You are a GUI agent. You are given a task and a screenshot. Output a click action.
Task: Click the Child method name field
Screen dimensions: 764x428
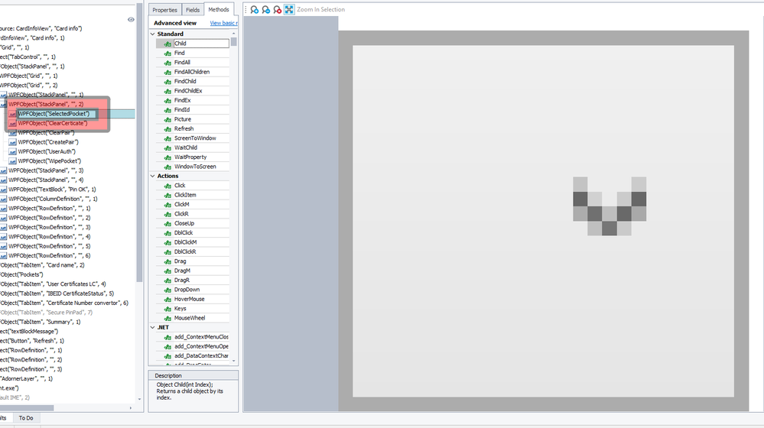coord(200,44)
